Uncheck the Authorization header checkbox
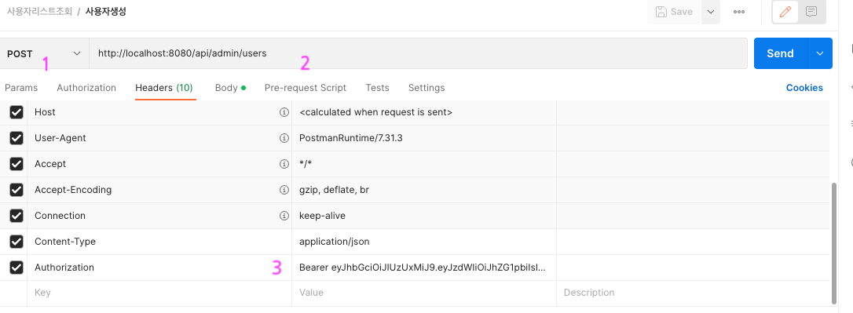This screenshot has height=313, width=853. pyautogui.click(x=16, y=268)
